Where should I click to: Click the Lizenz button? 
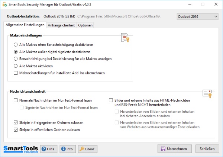pyautogui.click(x=88, y=149)
